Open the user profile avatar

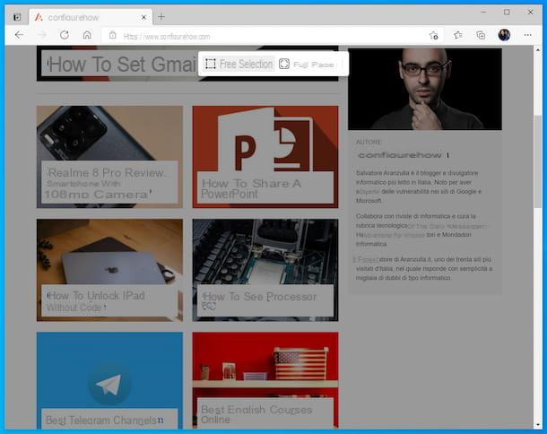(x=504, y=35)
